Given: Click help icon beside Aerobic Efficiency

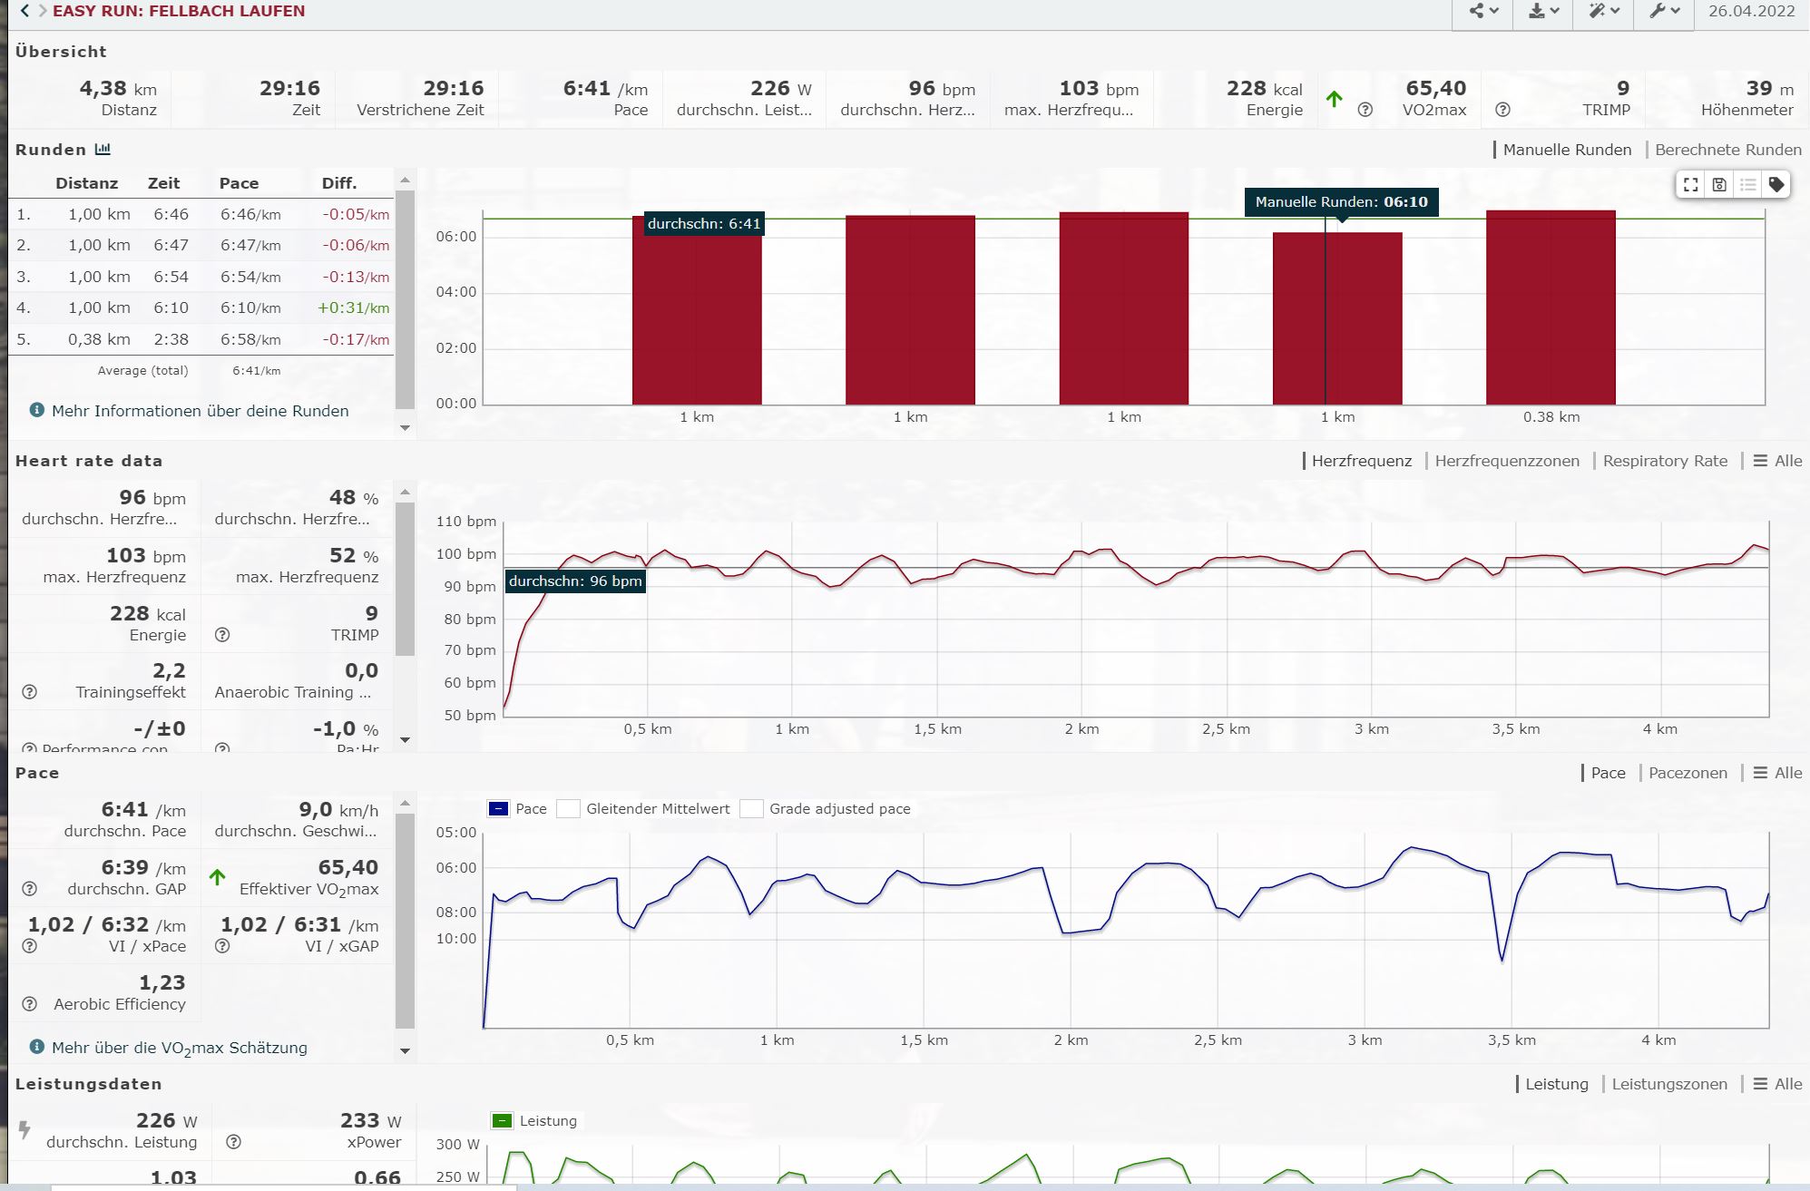Looking at the screenshot, I should (30, 1004).
